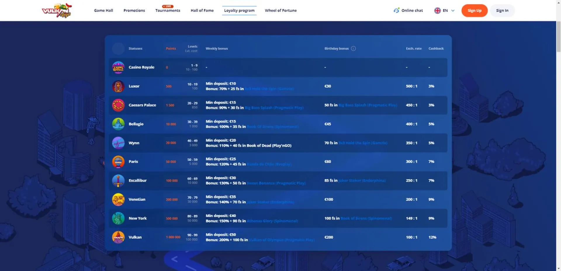Open Book Of Sirens link in Bellagio row

point(273,127)
